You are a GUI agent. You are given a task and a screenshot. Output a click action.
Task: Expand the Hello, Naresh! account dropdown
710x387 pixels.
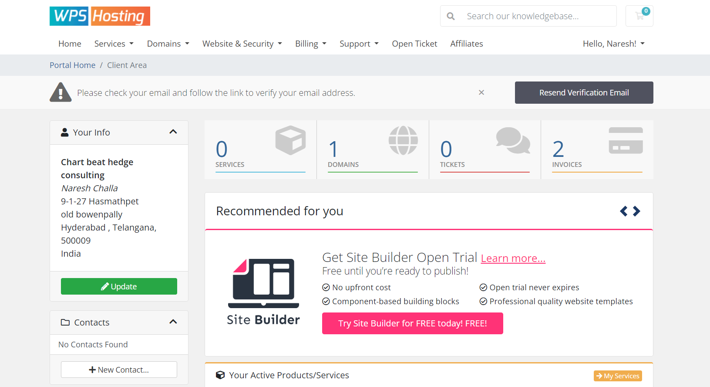click(x=613, y=44)
